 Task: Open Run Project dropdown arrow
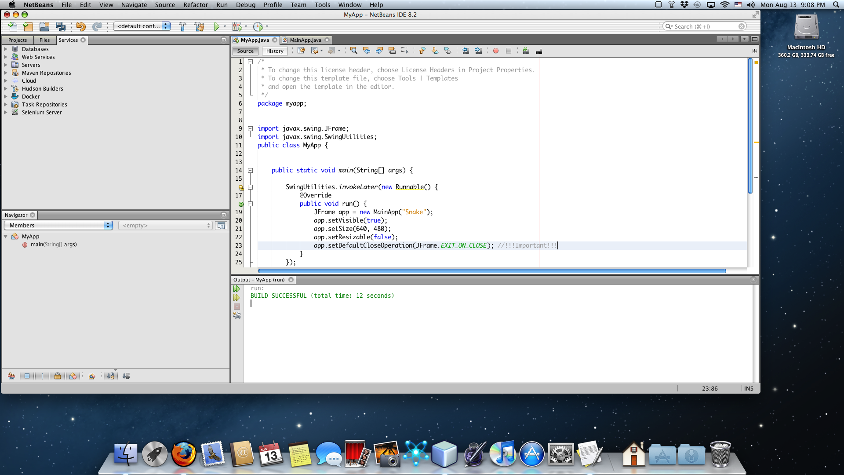coord(225,26)
